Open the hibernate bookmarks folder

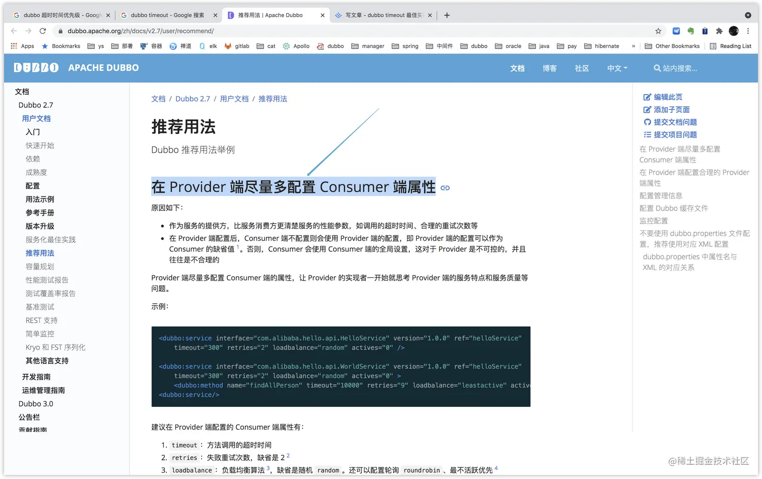tap(602, 46)
